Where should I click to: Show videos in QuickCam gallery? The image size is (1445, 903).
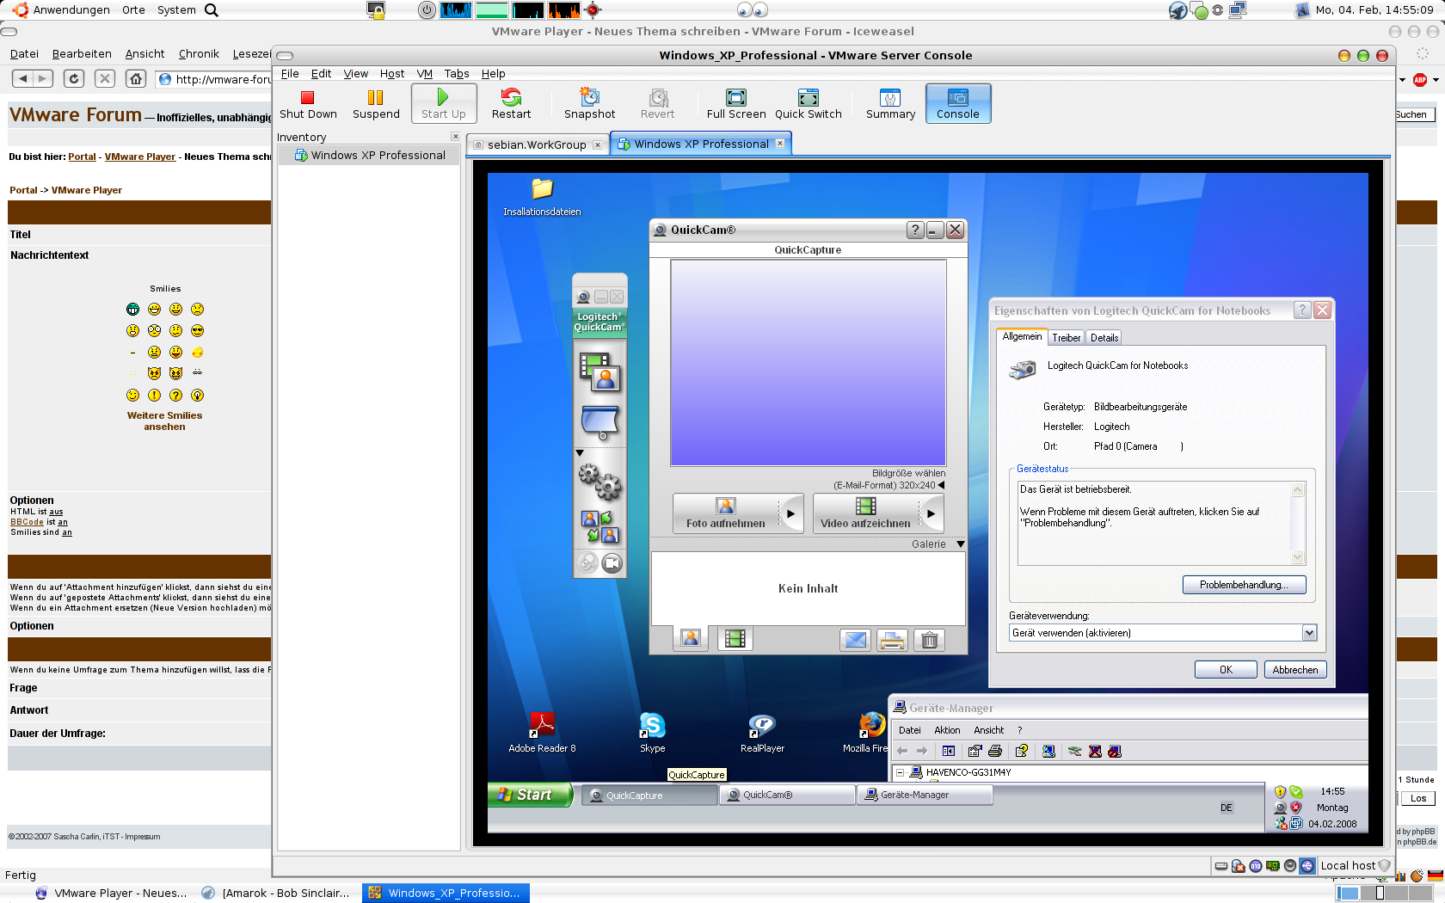(735, 638)
